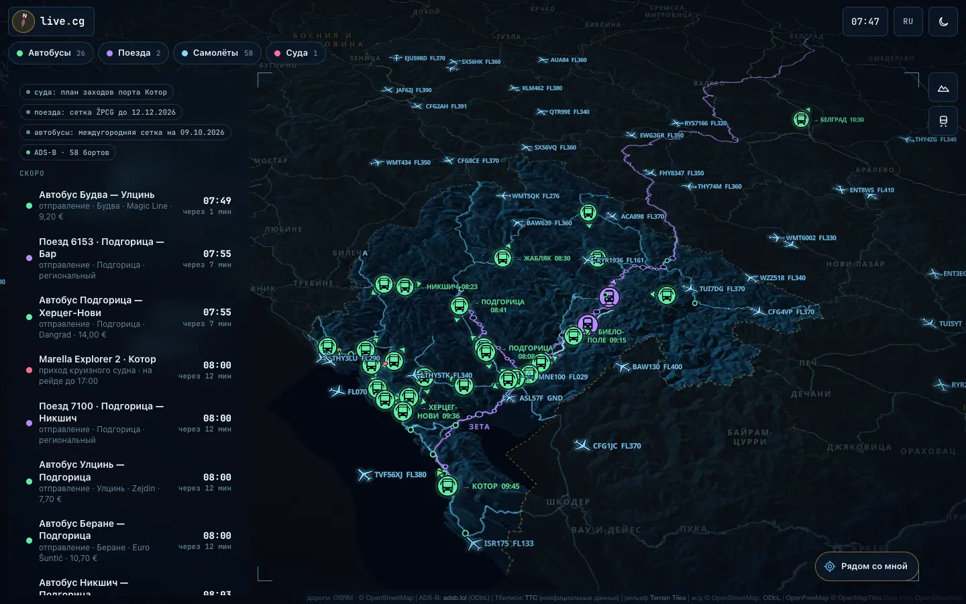
Task: Select the BAW130 FL400 airplane
Action: click(623, 367)
